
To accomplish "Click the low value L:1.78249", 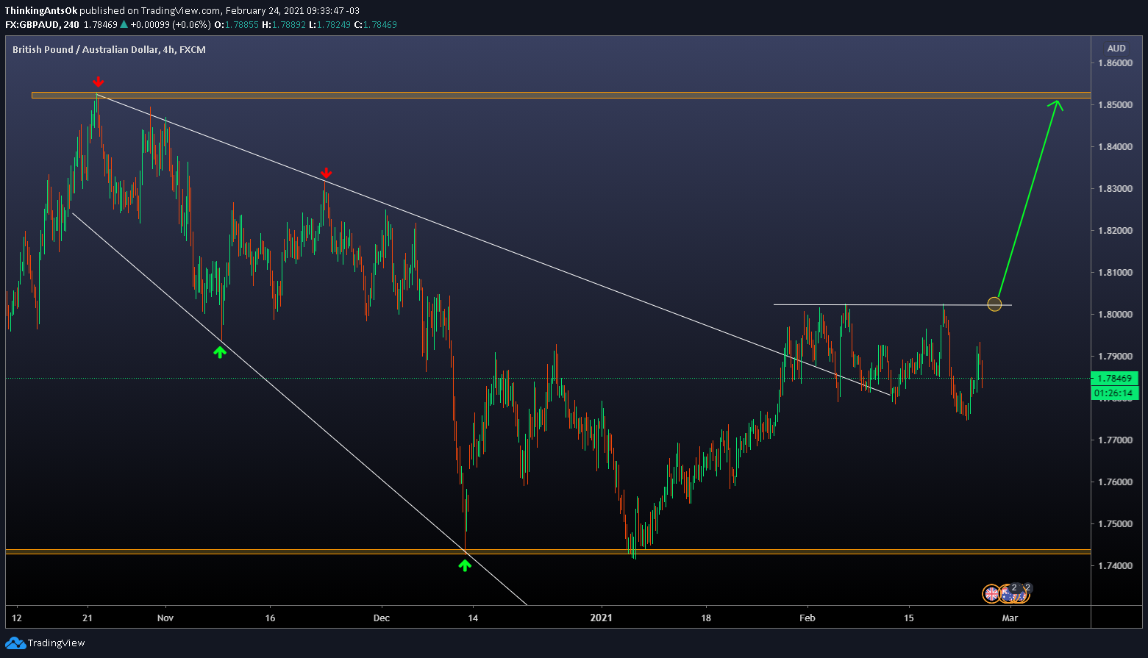I will coord(329,25).
